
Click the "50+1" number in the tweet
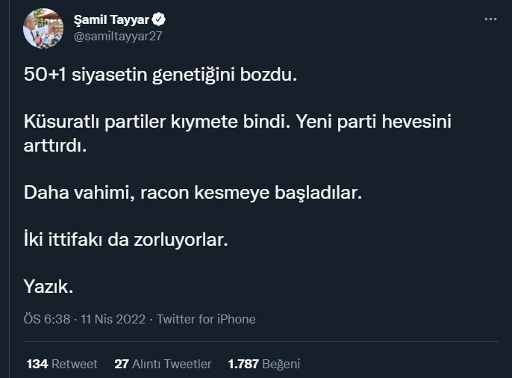pos(46,77)
